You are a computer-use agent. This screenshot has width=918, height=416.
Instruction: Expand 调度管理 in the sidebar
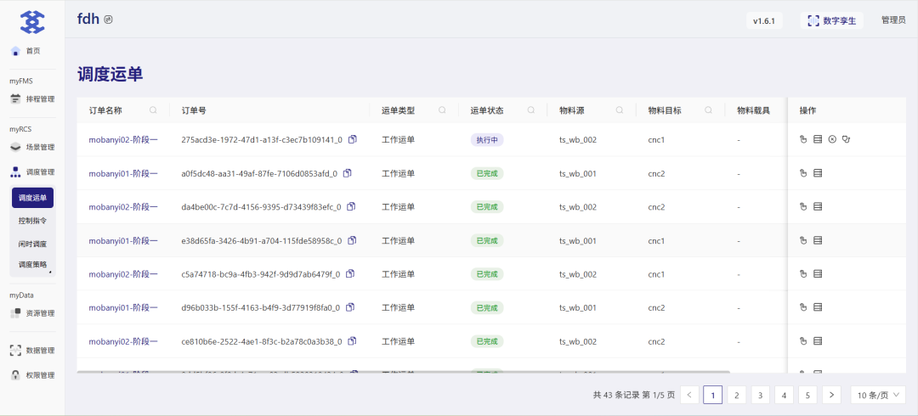(32, 171)
